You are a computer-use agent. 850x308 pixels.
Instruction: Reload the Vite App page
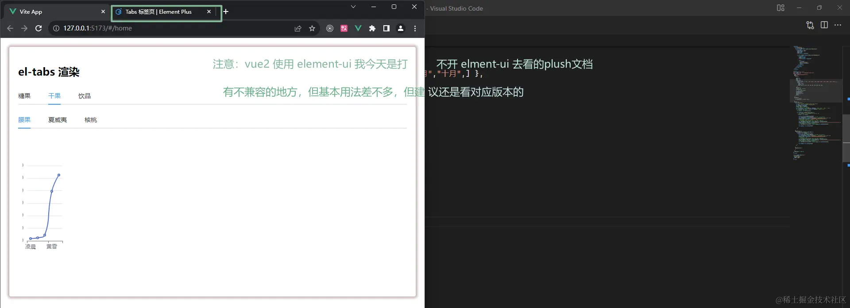click(39, 28)
